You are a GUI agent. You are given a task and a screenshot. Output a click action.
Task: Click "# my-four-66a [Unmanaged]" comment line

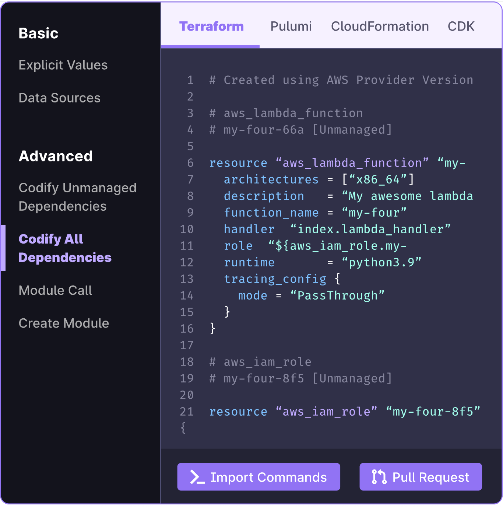tap(300, 130)
